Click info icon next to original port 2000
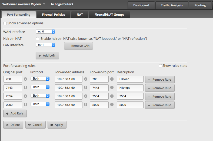 point(25,105)
